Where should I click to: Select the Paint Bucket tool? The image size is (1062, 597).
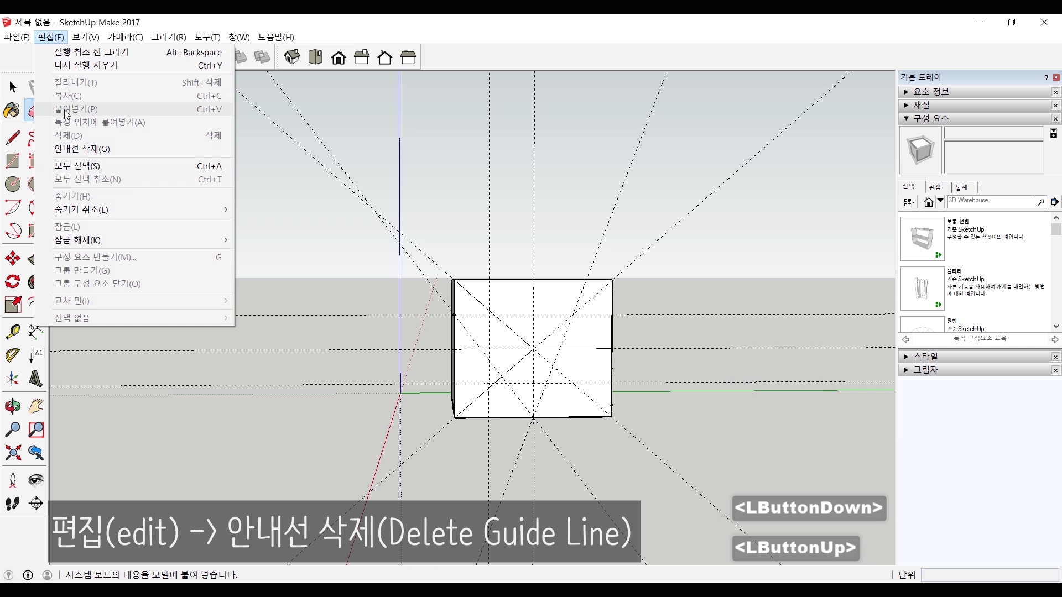click(x=12, y=111)
